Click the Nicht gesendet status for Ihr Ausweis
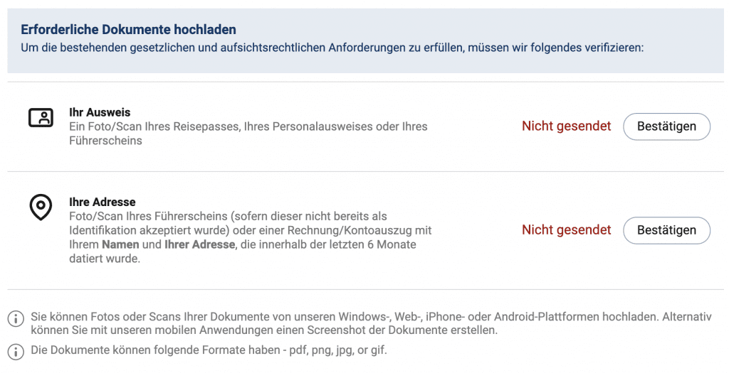Viewport: 729px width, 373px height. [x=566, y=126]
